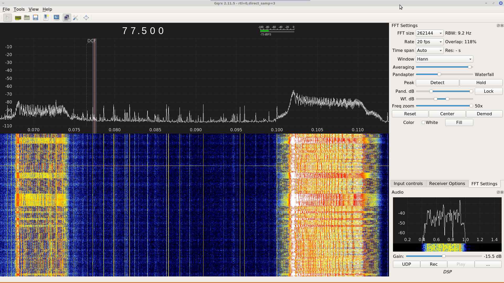Click the 77.500 frequency display
504x283 pixels.
pos(143,31)
